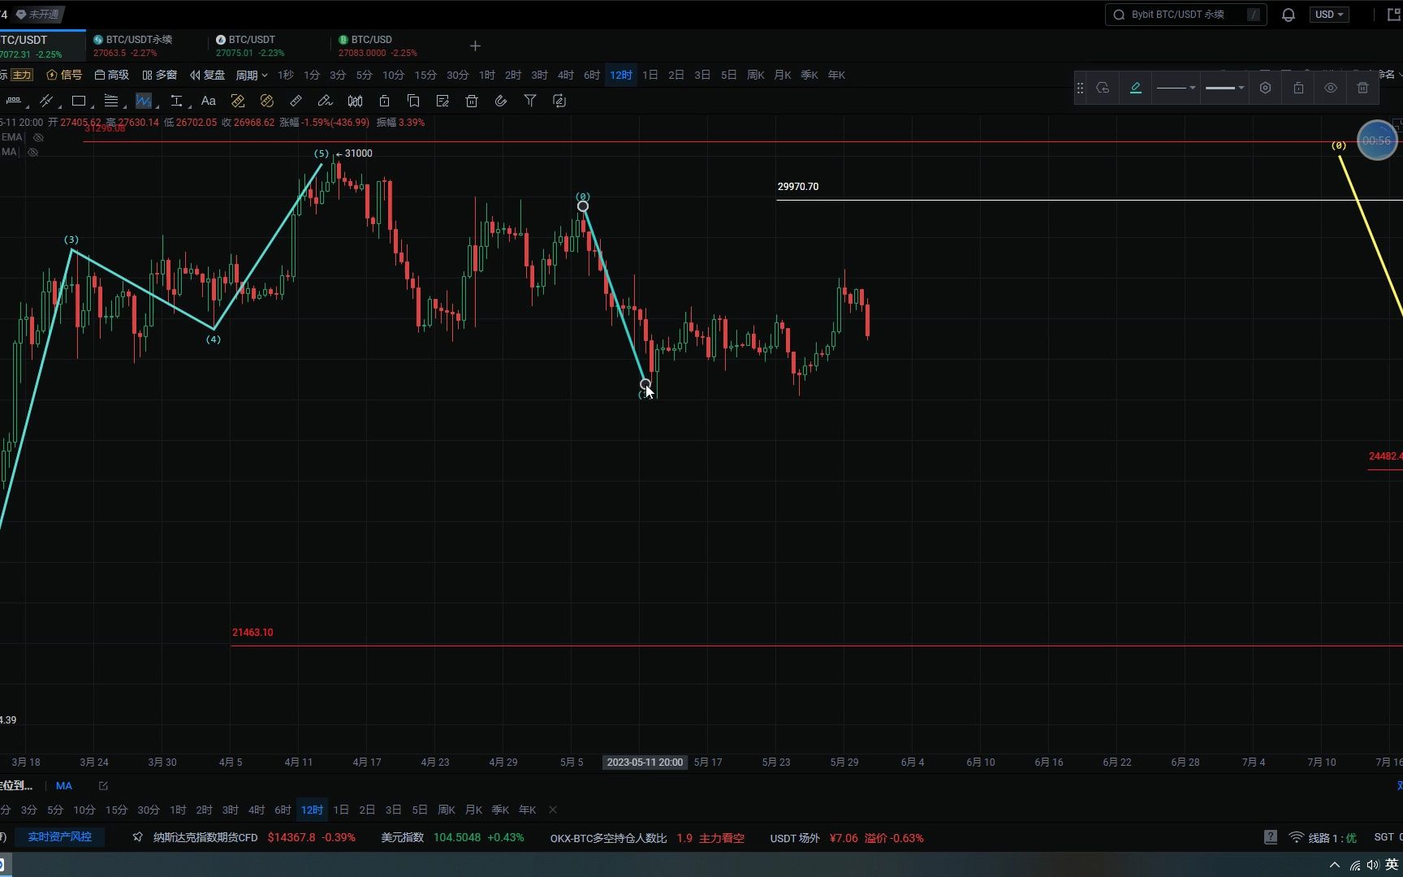Click the 实时资产风控 button
1403x877 pixels.
(x=60, y=837)
